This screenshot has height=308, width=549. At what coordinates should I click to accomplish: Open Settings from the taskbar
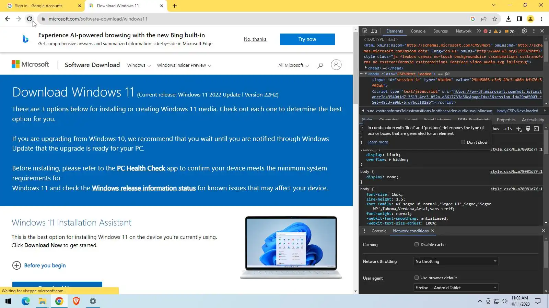(x=93, y=301)
